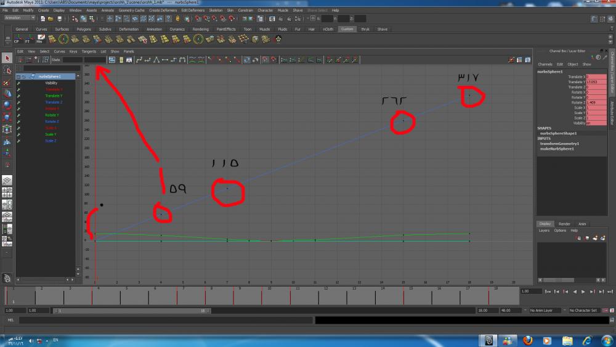The width and height of the screenshot is (616, 347).
Task: Open a scene folder icon
Action: (x=51, y=18)
